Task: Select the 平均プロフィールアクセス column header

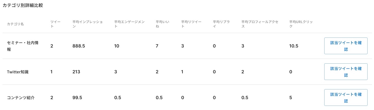Action: pyautogui.click(x=260, y=24)
